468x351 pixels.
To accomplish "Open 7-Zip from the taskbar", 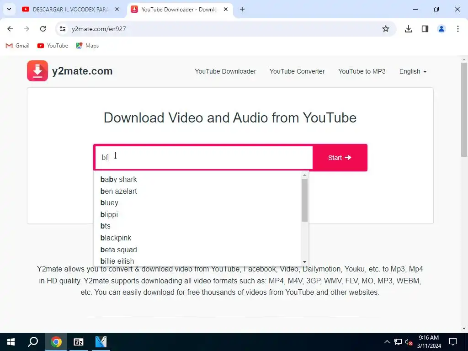I will 79,342.
